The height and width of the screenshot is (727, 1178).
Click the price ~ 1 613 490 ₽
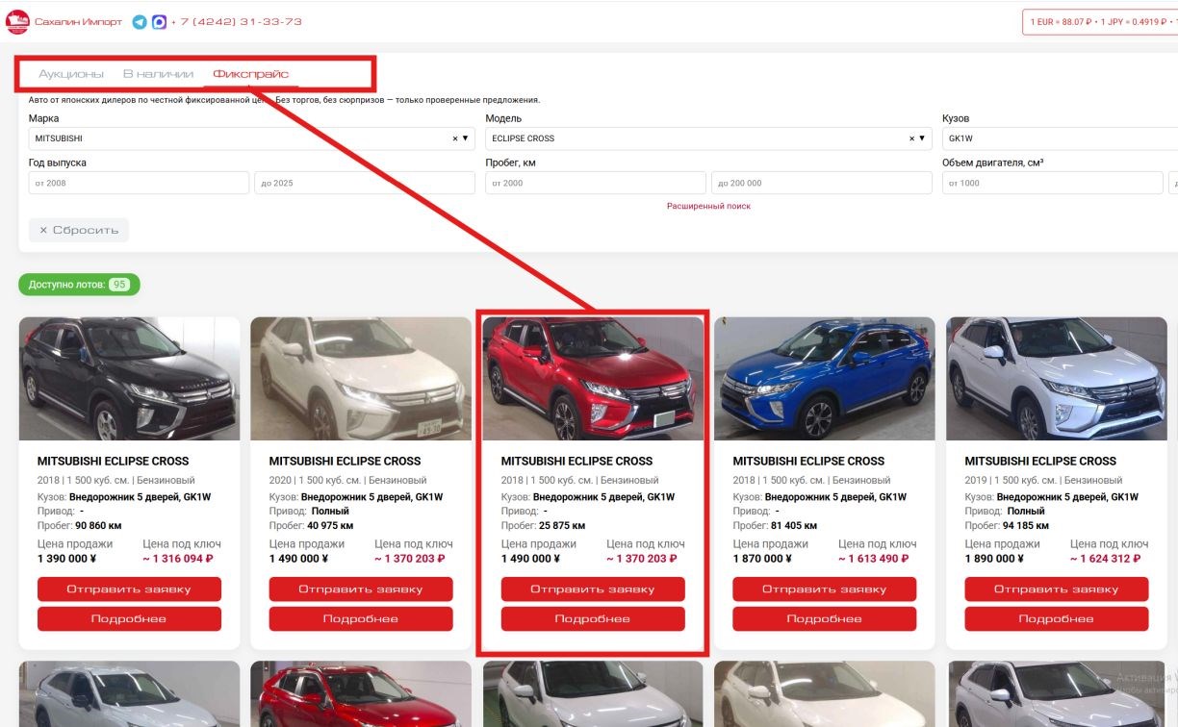coord(874,559)
